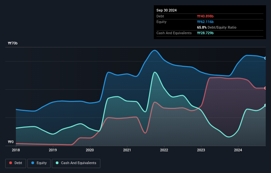Click the ₩0 y-axis label
The image size is (271, 173).
tap(11, 142)
